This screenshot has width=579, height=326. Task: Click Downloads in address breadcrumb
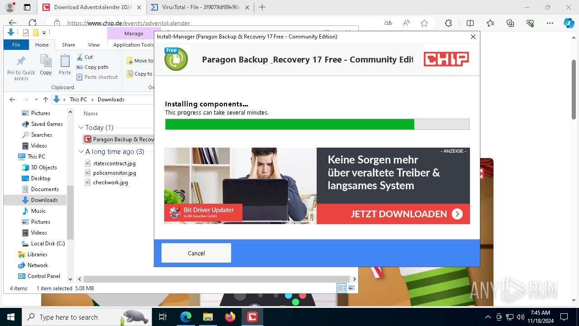[x=111, y=100]
